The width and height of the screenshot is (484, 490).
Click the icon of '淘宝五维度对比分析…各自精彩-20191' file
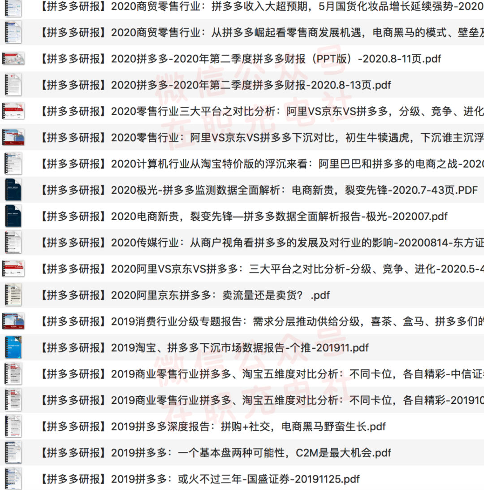(13, 400)
